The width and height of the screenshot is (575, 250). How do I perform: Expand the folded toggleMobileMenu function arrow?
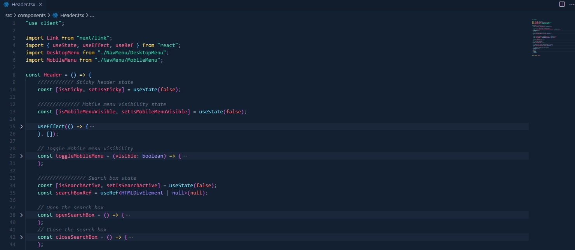coord(21,156)
